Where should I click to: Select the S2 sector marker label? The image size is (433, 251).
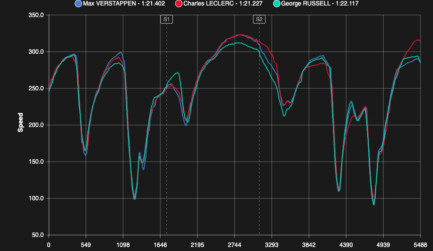point(259,20)
